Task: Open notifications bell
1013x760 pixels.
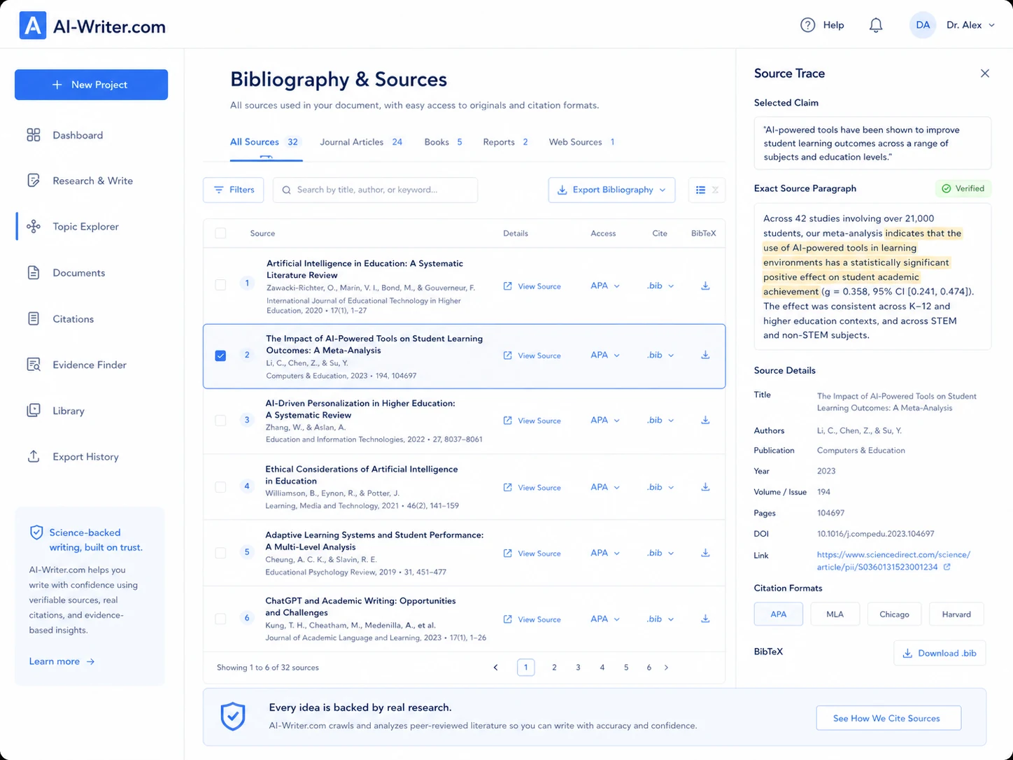Action: (876, 25)
